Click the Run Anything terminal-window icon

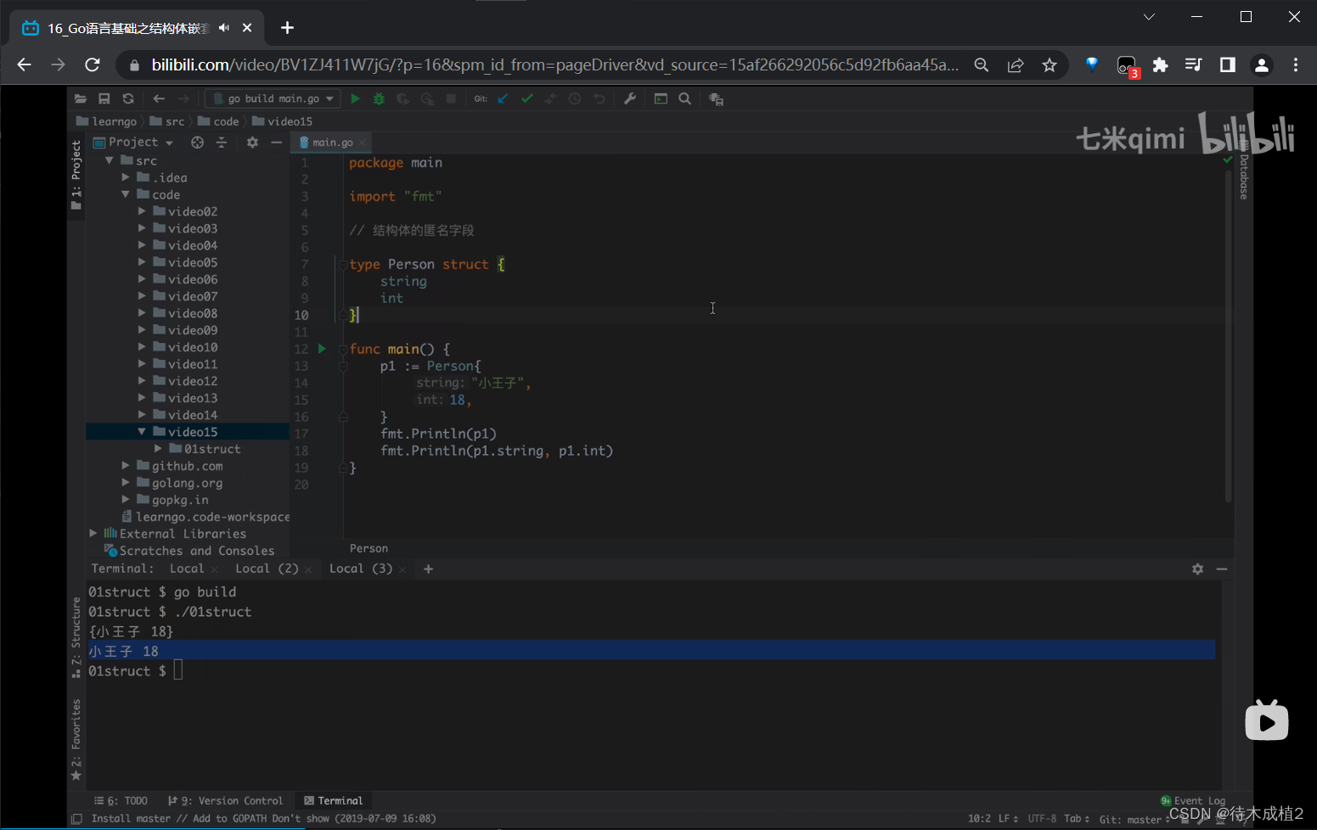click(661, 99)
